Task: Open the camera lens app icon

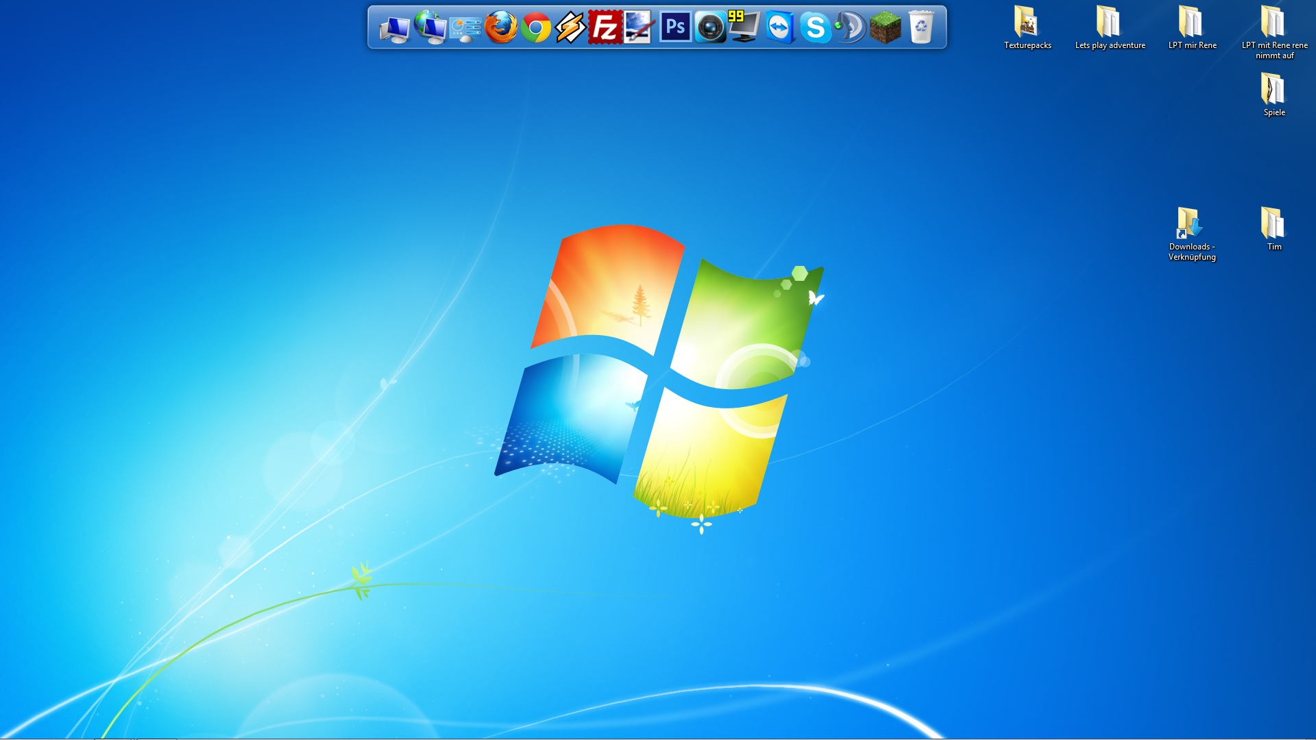Action: pyautogui.click(x=710, y=28)
